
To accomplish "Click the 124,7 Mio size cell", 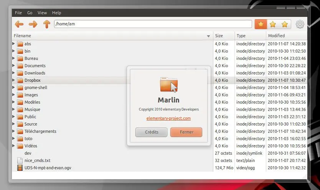I will (224, 168).
